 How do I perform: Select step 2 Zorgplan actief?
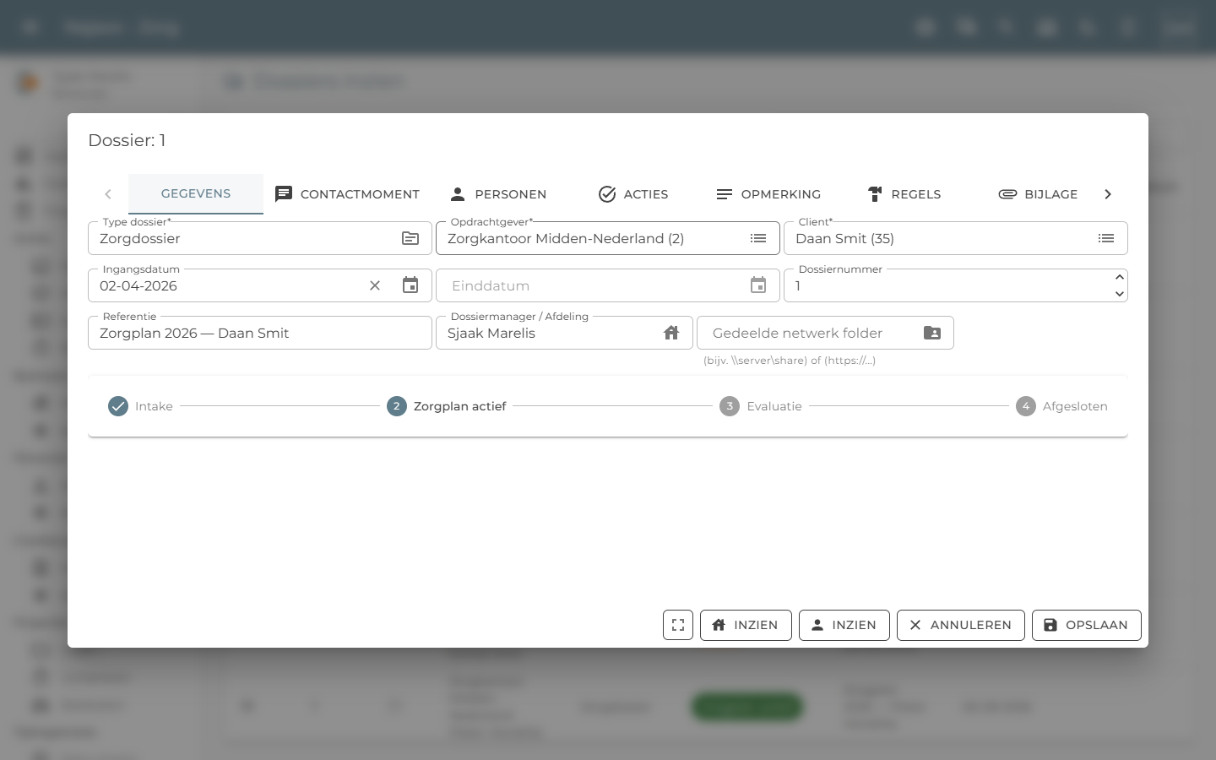(447, 406)
